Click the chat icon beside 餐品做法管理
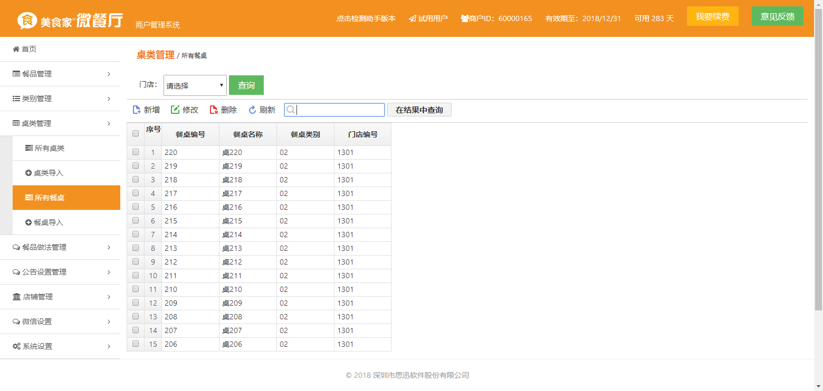Image resolution: width=823 pixels, height=391 pixels. click(x=16, y=247)
